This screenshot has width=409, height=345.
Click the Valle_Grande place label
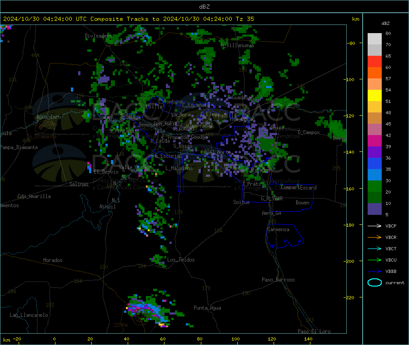[135, 167]
